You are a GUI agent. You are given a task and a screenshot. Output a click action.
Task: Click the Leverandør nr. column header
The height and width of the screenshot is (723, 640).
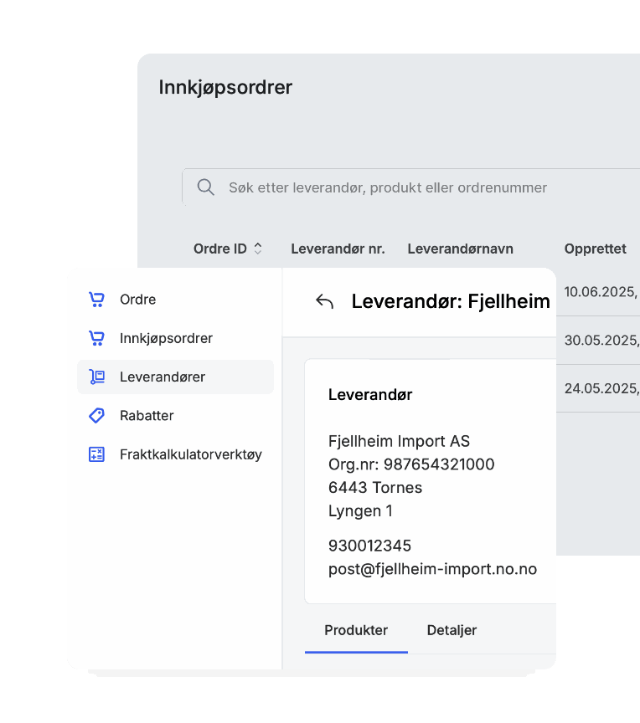coord(338,249)
